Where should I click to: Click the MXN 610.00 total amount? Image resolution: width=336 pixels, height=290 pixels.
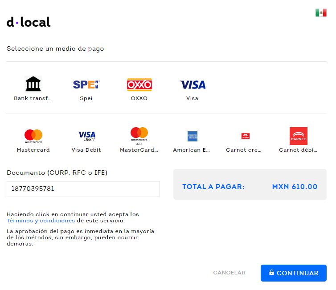(295, 187)
